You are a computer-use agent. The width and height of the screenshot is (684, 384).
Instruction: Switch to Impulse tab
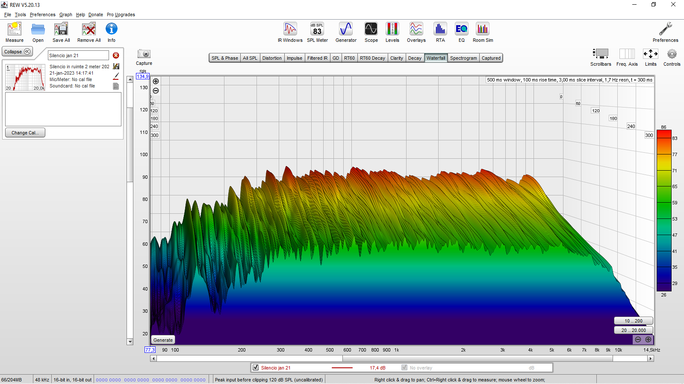[x=295, y=58]
